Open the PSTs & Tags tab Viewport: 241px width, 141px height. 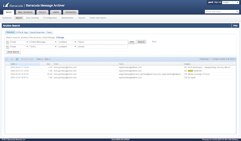[x=22, y=32]
